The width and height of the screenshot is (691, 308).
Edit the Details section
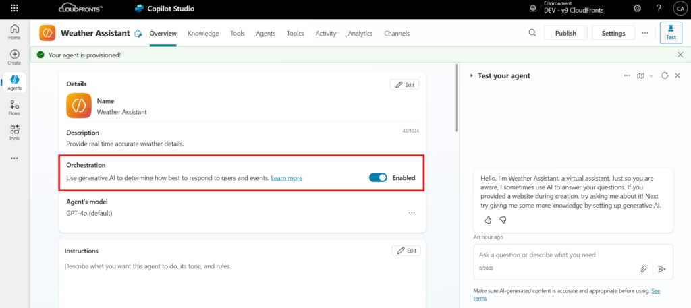(405, 84)
